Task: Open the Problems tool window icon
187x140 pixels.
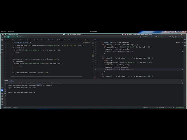Action: point(2,102)
